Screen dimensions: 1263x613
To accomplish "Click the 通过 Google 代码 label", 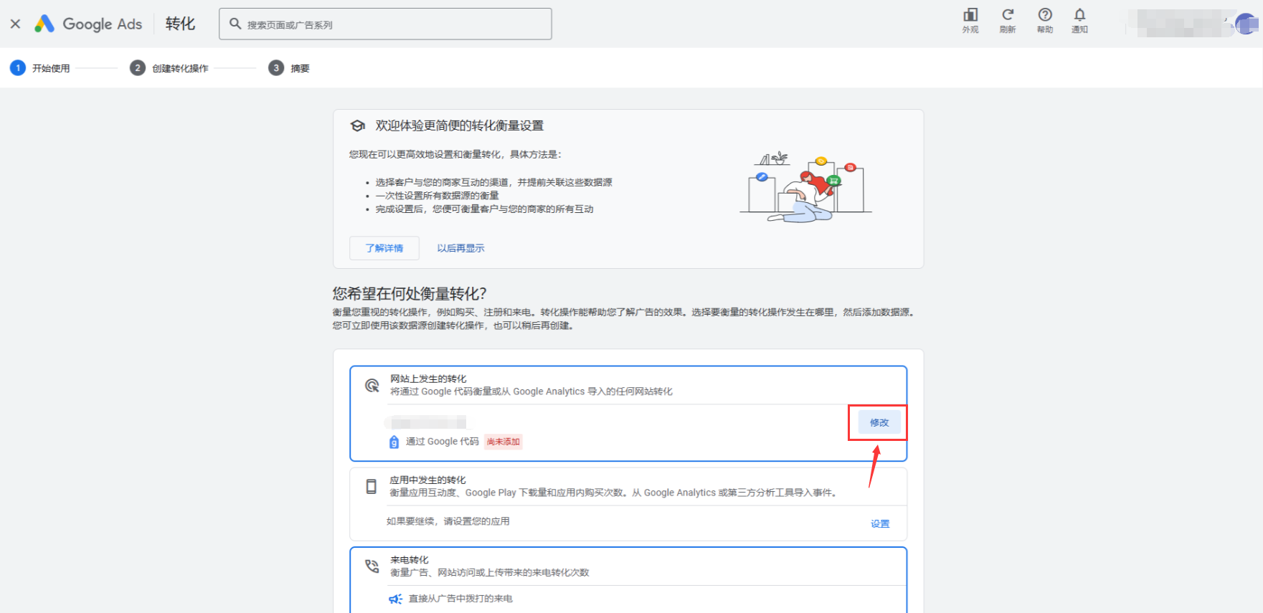I will [x=443, y=442].
